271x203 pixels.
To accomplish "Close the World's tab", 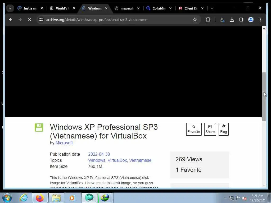I will [x=74, y=8].
